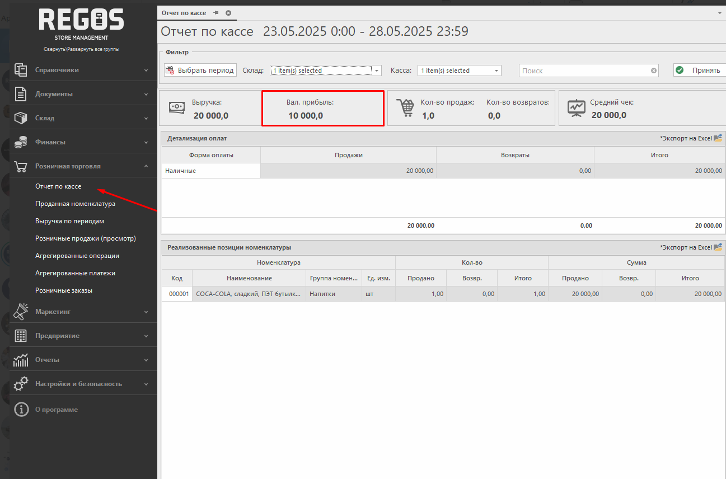
Task: Click the Финансы coins icon
Action: [21, 142]
